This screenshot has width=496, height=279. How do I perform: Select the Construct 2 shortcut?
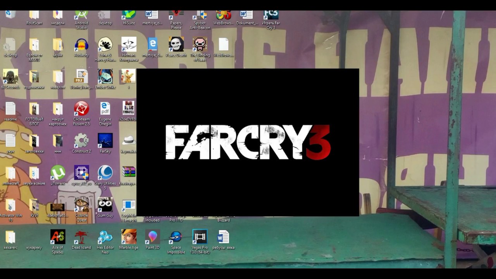click(x=81, y=143)
